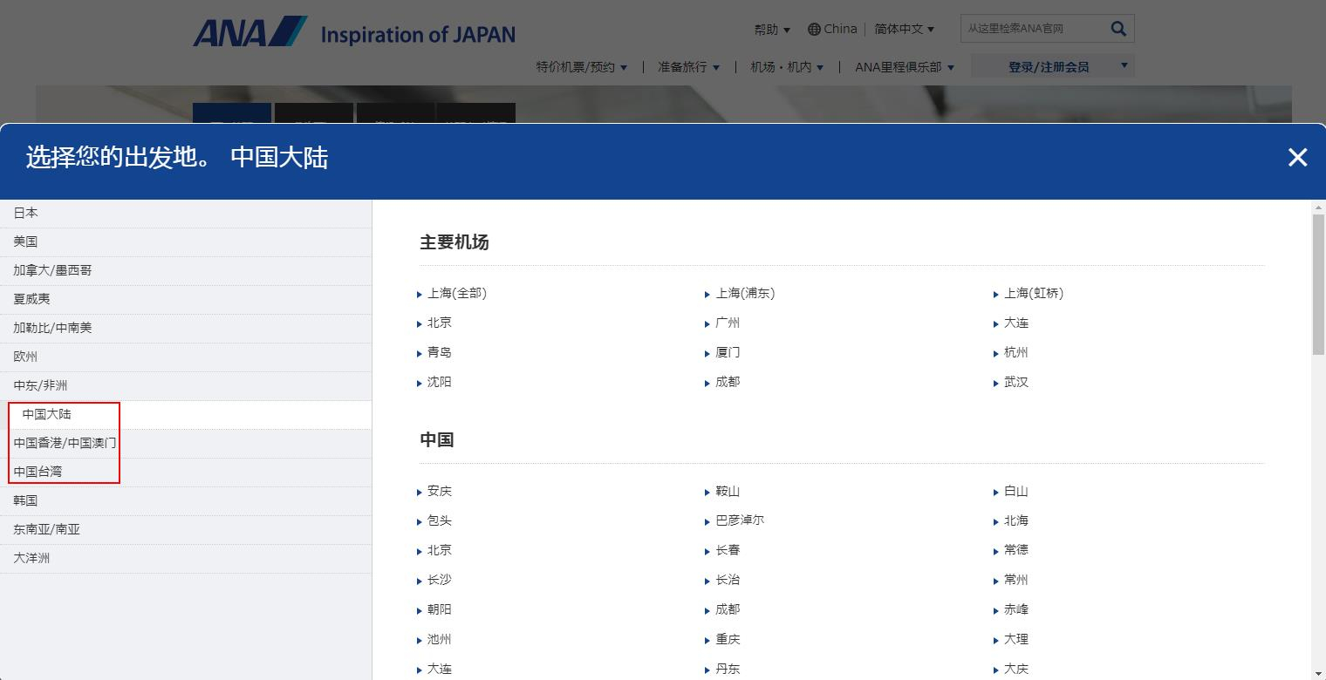Click the search magnifier icon
Screen dimensions: 1326x680
[x=1118, y=29]
